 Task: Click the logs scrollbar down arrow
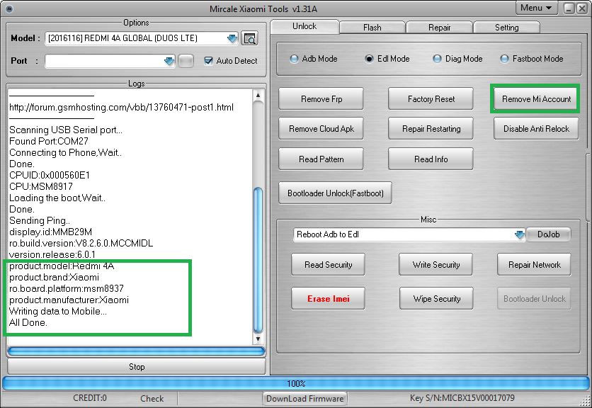[258, 339]
